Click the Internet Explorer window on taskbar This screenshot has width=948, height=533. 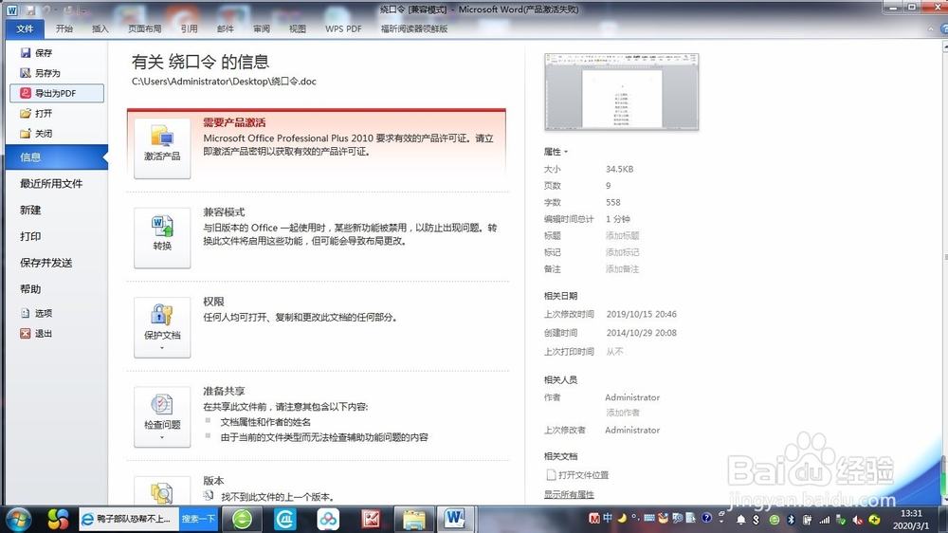[x=129, y=519]
